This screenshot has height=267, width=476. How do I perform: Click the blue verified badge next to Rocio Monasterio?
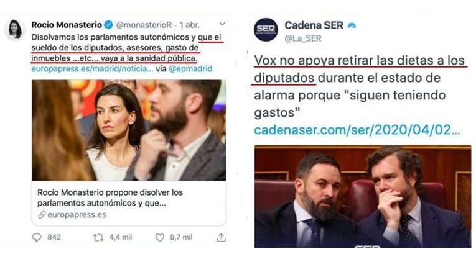(109, 25)
